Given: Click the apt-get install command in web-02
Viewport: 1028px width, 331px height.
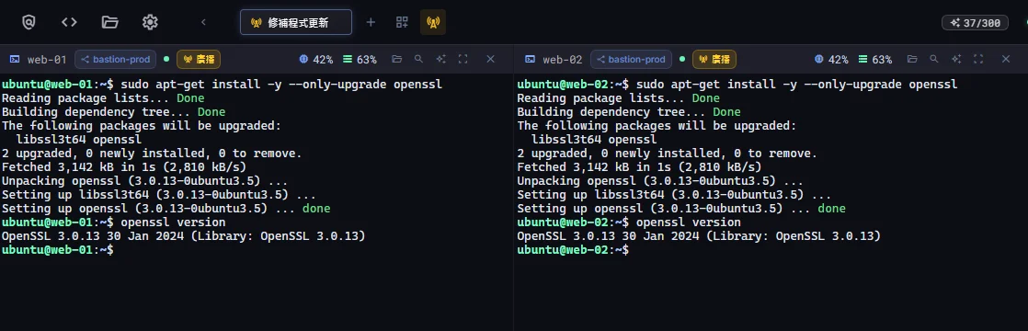Looking at the screenshot, I should click(796, 85).
